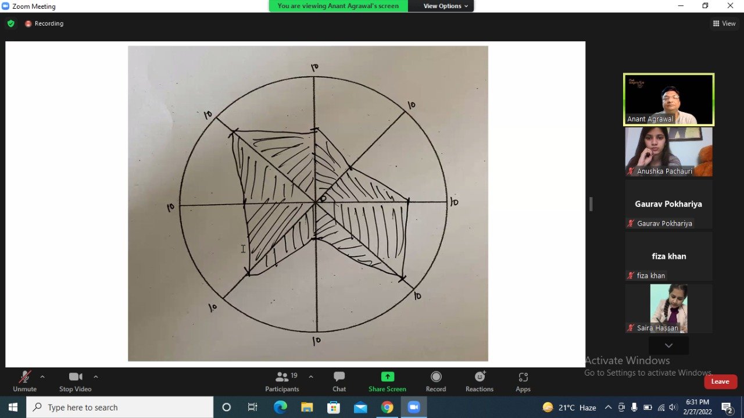Click the video panel divider handle
The image size is (744, 418).
pyautogui.click(x=591, y=204)
